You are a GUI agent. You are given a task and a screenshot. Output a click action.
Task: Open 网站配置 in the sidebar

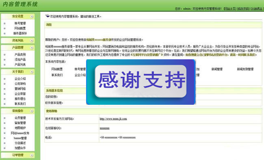pos(20,28)
